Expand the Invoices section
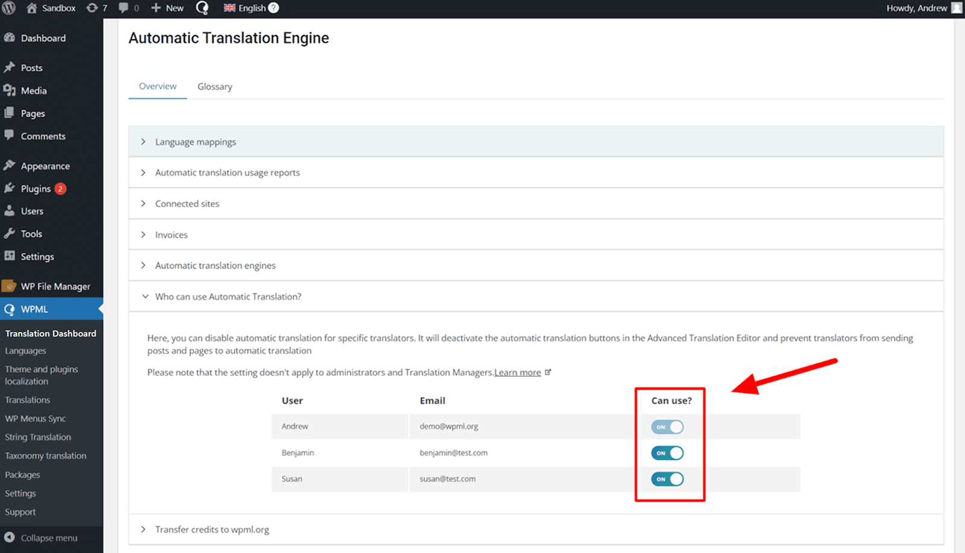This screenshot has height=553, width=965. click(536, 234)
